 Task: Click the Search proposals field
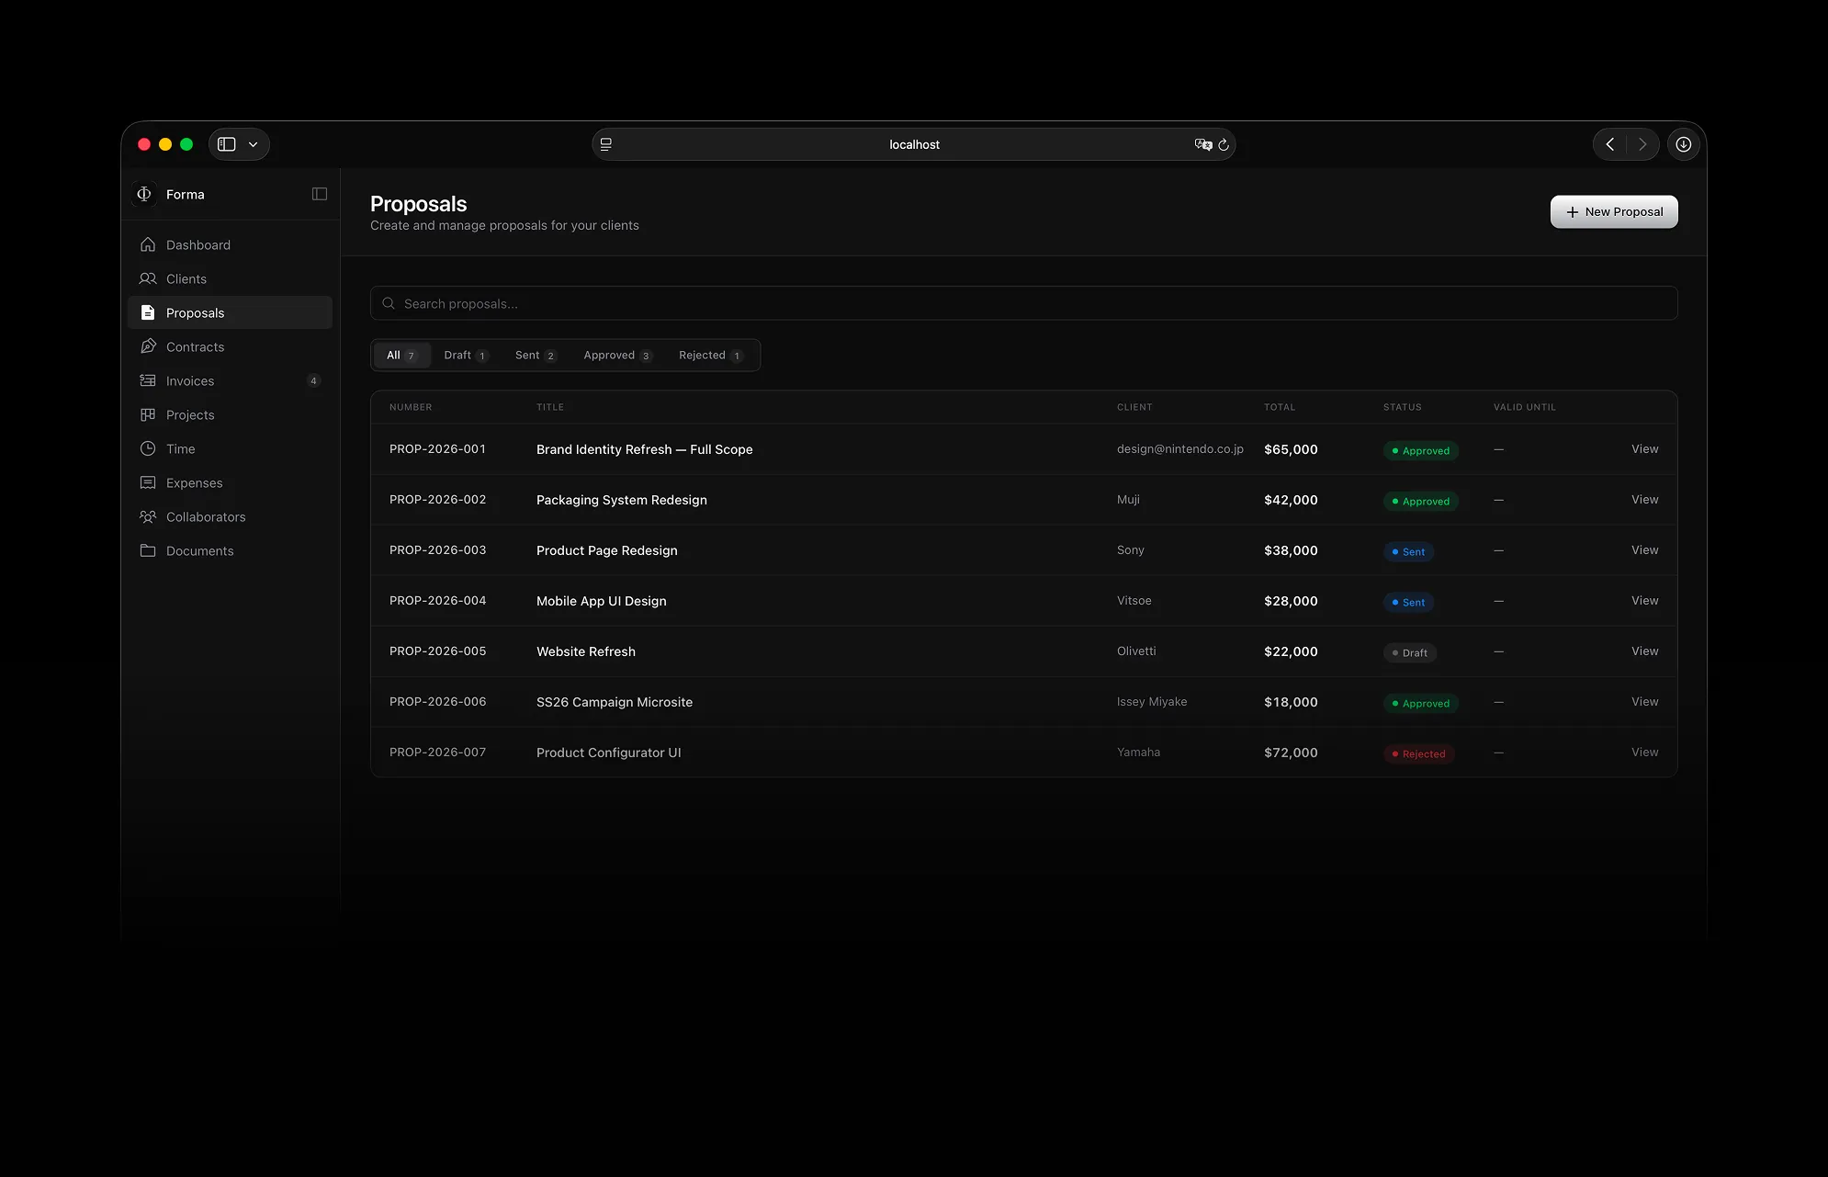pos(1023,303)
